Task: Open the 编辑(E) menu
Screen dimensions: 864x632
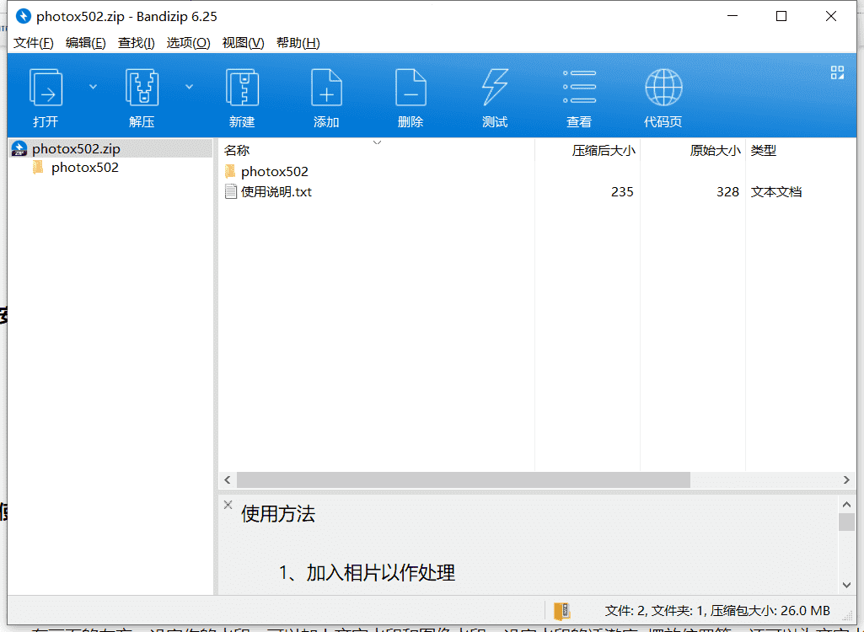Action: [x=85, y=43]
